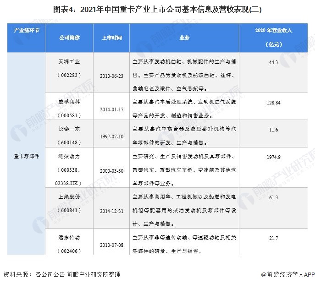Click the chart title 图表4 heading
Screen dimensions: 315x284
(157, 9)
